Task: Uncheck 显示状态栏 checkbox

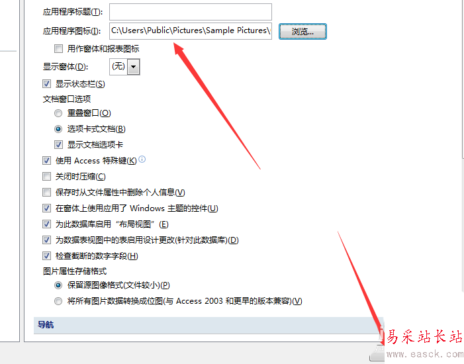Action: coord(46,84)
